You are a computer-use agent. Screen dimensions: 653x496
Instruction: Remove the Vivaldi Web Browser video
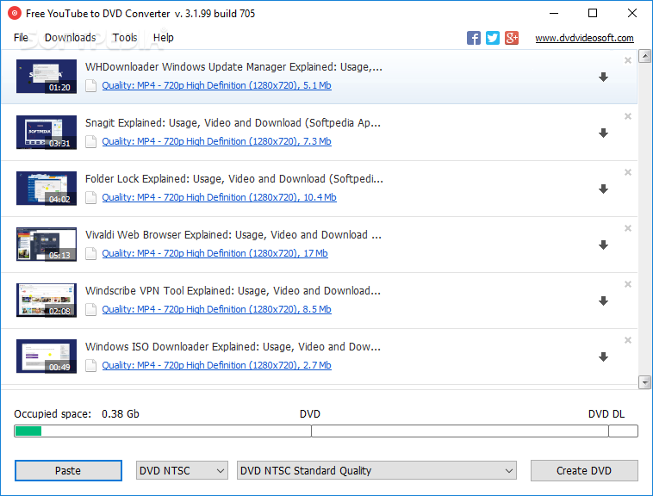click(628, 228)
